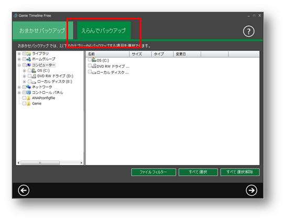Image resolution: width=286 pixels, height=221 pixels.
Task: Select DVD RW ドライブ name in file list
Action: click(113, 66)
